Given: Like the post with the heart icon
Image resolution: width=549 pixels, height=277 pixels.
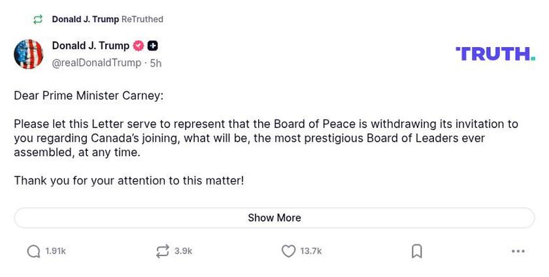Looking at the screenshot, I should pyautogui.click(x=288, y=252).
